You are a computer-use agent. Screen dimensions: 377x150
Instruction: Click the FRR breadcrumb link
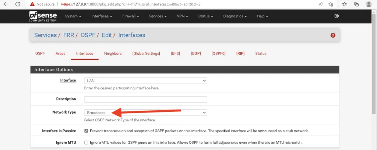(x=68, y=35)
